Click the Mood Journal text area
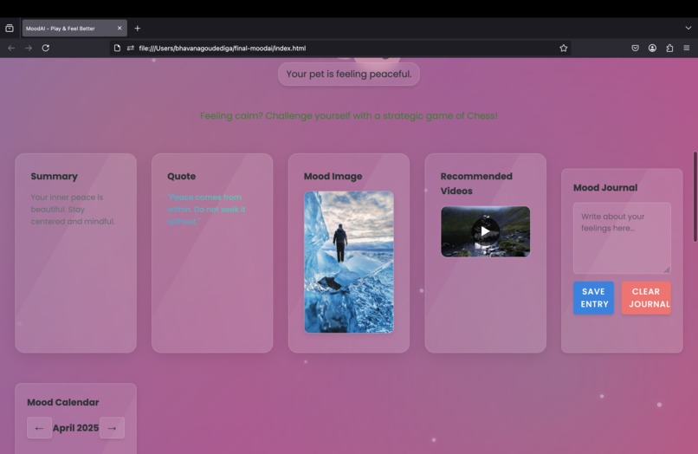Viewport: 698px width, 454px height. (622, 238)
